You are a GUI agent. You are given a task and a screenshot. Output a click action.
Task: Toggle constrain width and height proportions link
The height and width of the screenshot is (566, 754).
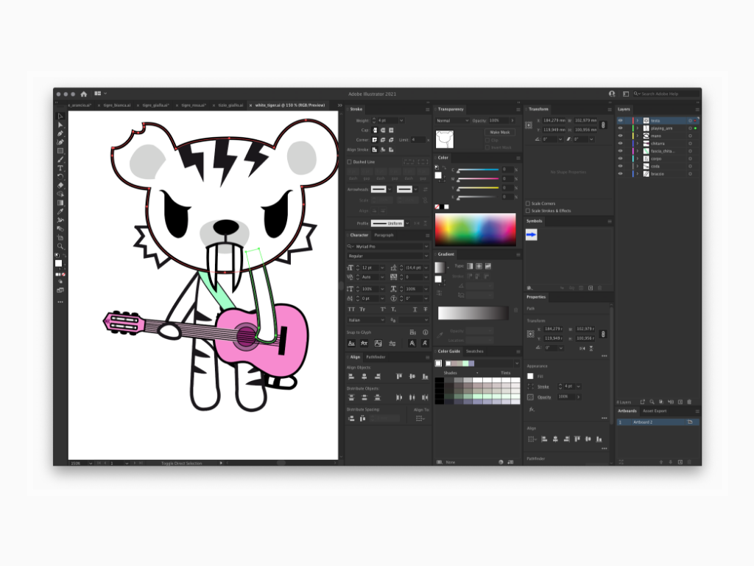pos(604,125)
